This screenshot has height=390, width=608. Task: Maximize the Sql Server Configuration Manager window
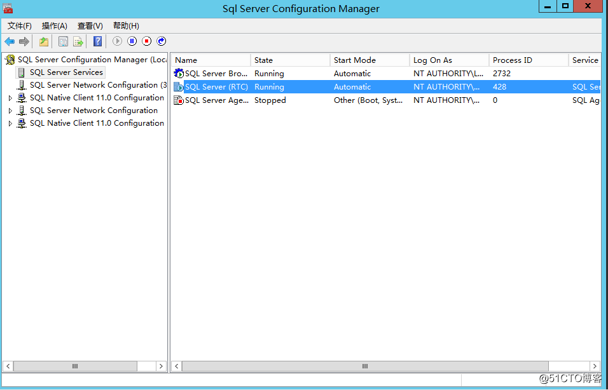tap(565, 6)
